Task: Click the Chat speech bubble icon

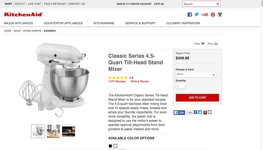Action: click(203, 44)
